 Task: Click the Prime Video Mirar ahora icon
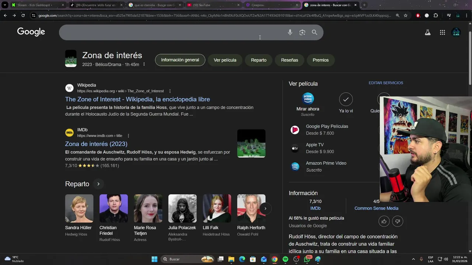[x=308, y=98]
